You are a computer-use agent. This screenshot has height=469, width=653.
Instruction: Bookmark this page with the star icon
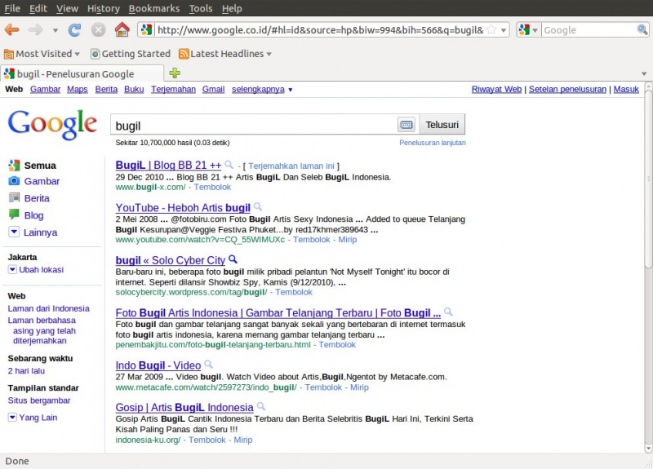click(x=491, y=29)
